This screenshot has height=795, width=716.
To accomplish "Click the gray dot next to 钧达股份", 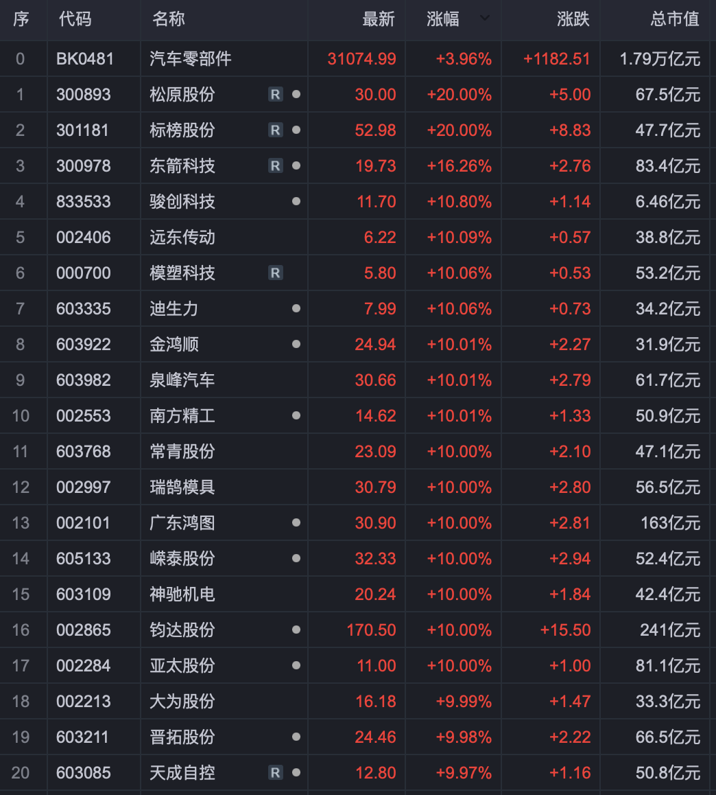I will tap(296, 630).
